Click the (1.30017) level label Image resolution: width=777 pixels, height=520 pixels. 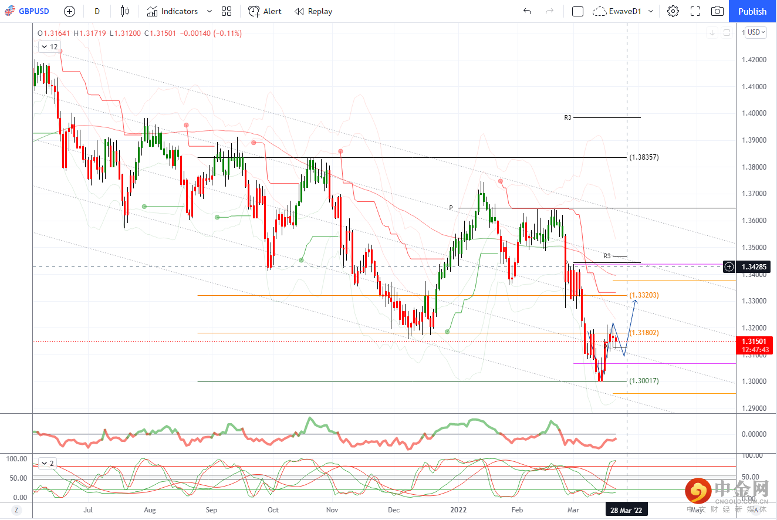pos(644,381)
